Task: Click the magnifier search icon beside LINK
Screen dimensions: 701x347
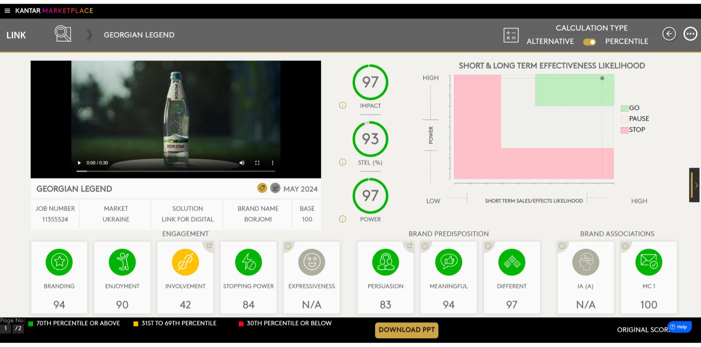Action: (x=63, y=34)
